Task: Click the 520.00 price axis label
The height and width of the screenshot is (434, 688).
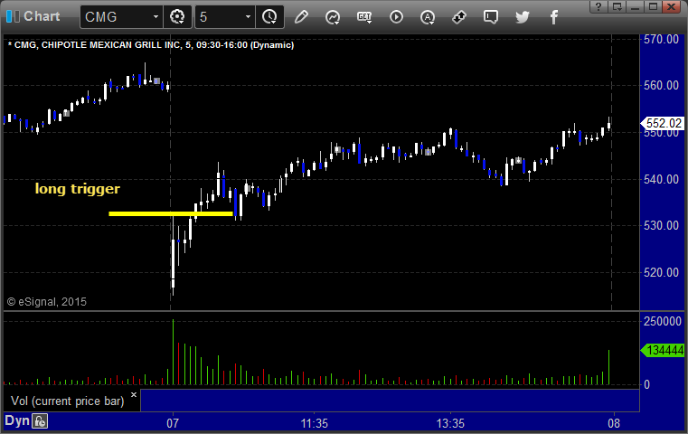Action: point(661,272)
